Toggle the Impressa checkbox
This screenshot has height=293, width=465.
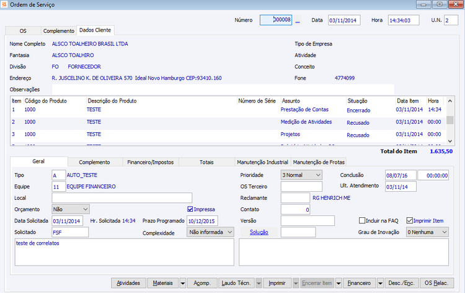[190, 209]
